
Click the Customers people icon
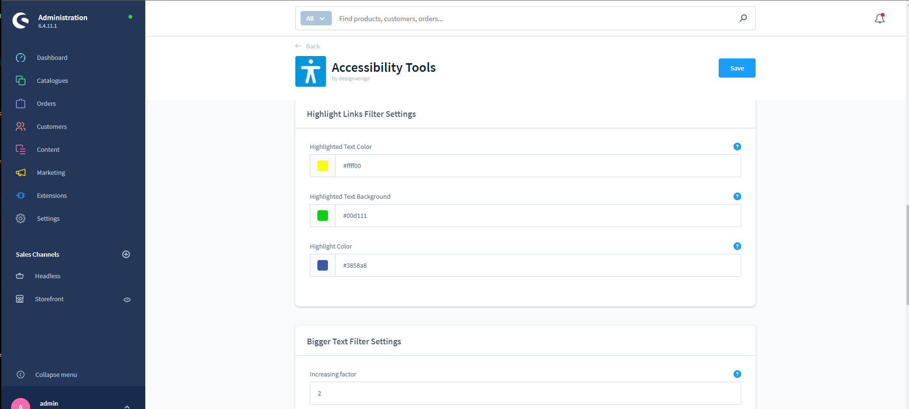coord(21,126)
